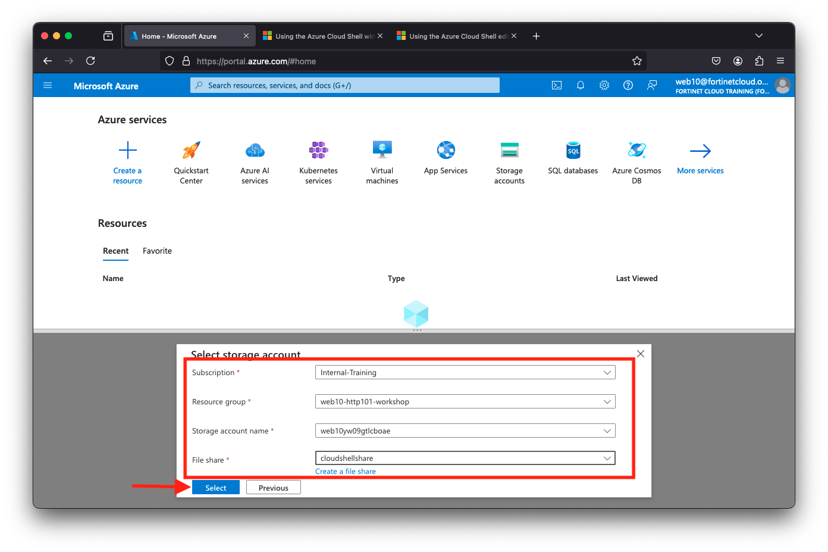Image resolution: width=828 pixels, height=552 pixels.
Task: Open the feedback icon
Action: click(652, 85)
